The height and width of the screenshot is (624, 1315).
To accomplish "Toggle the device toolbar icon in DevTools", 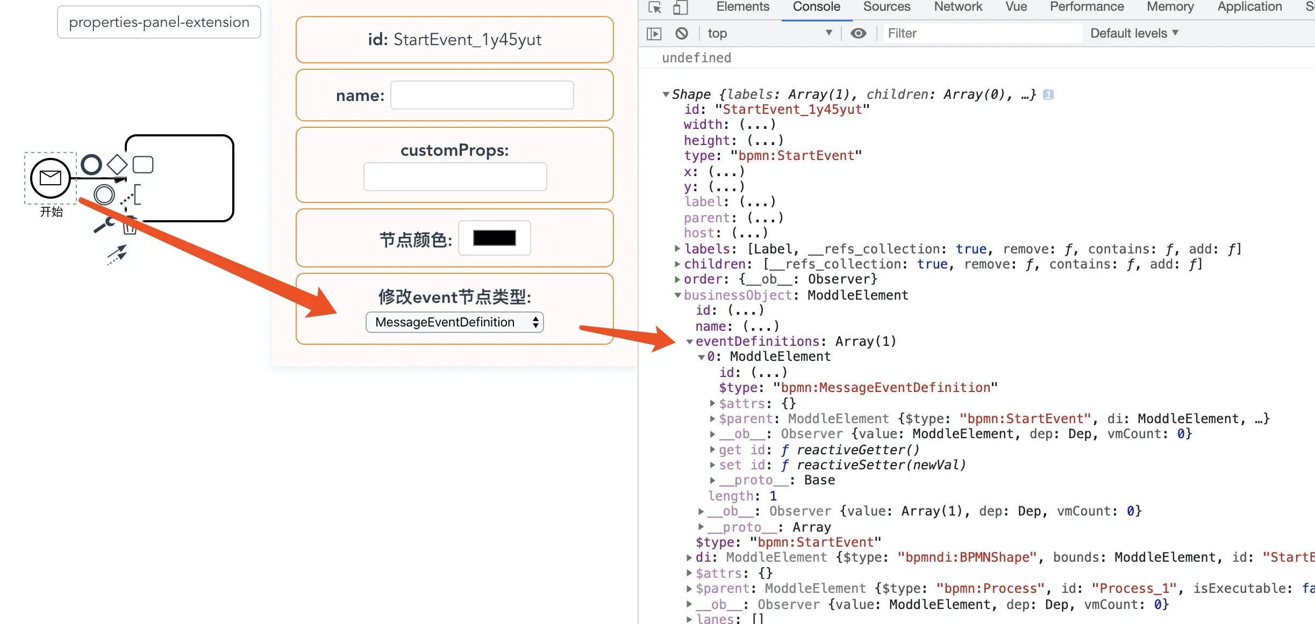I will (681, 7).
